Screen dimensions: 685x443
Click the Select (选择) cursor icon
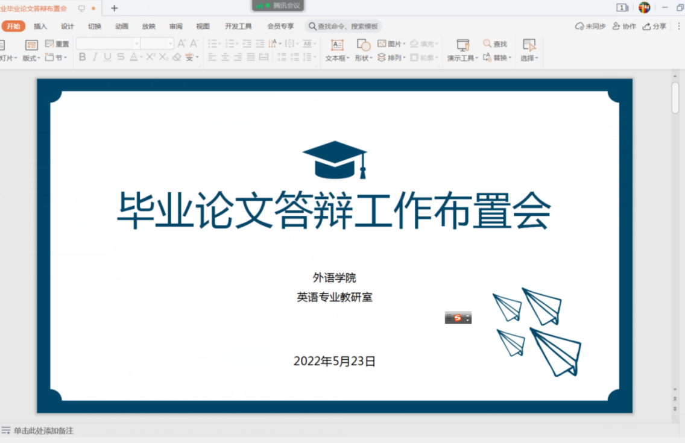click(529, 45)
